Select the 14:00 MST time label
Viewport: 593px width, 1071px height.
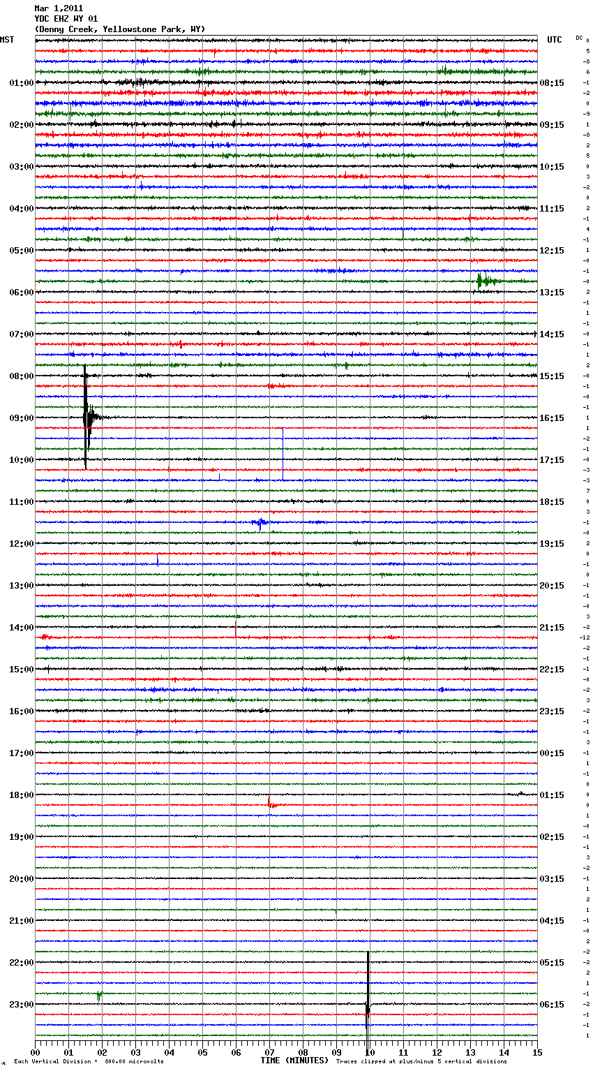22,628
